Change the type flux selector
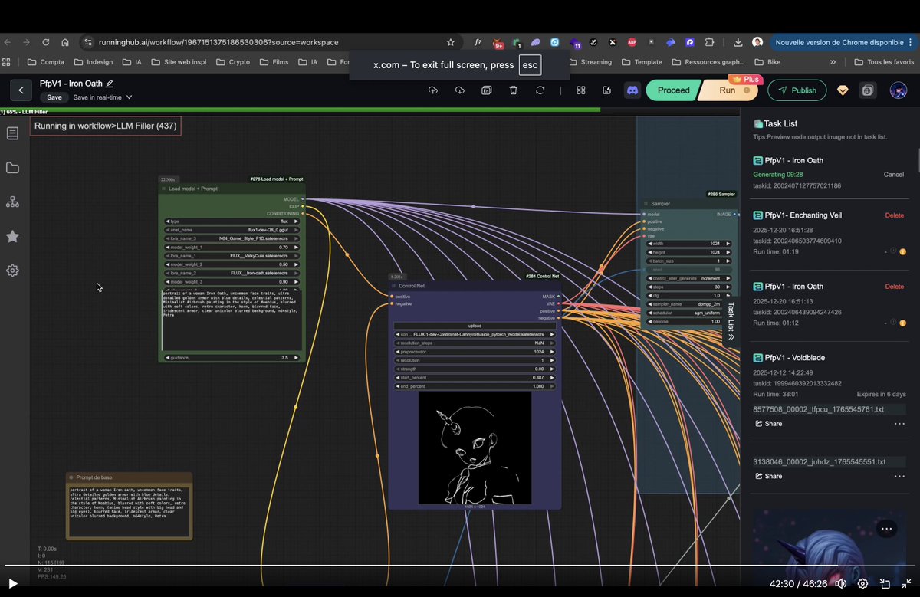920x597 pixels. (x=232, y=221)
